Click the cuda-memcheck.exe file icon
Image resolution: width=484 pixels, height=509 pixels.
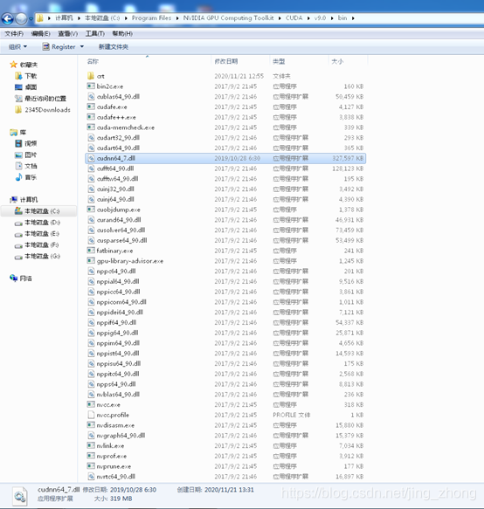[91, 127]
